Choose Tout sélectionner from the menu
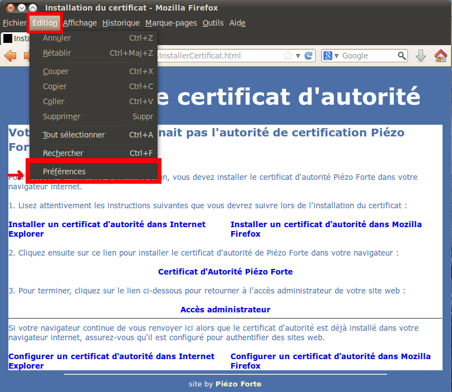Viewport: 452px width, 392px height. [x=94, y=135]
